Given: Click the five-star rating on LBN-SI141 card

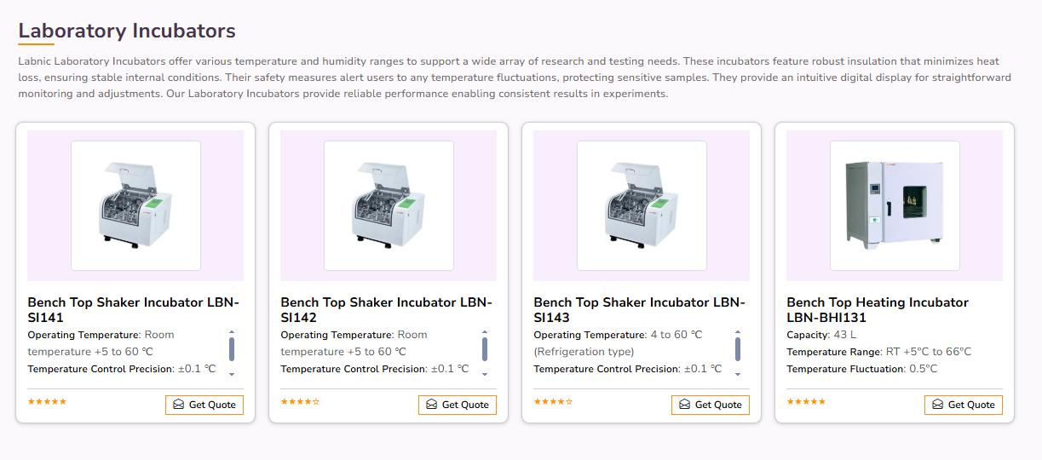Looking at the screenshot, I should [47, 401].
